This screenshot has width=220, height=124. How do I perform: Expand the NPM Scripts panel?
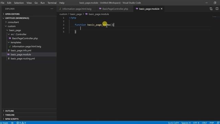pos(29,119)
